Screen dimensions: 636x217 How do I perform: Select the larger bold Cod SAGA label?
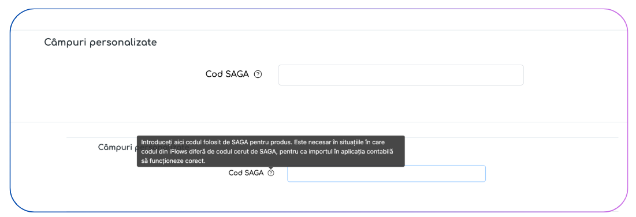(227, 74)
